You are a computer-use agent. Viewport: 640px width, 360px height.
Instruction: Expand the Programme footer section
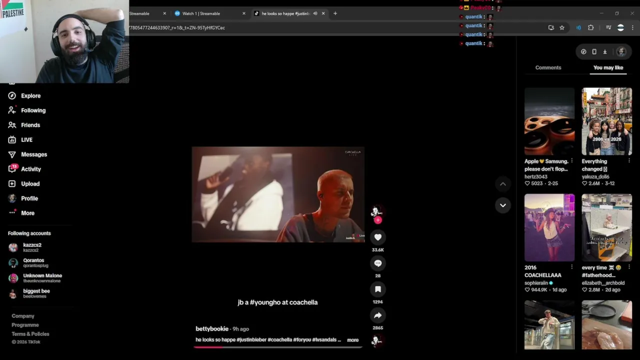point(25,325)
